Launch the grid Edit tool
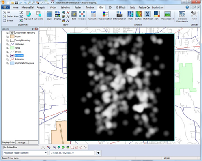 pos(74,15)
